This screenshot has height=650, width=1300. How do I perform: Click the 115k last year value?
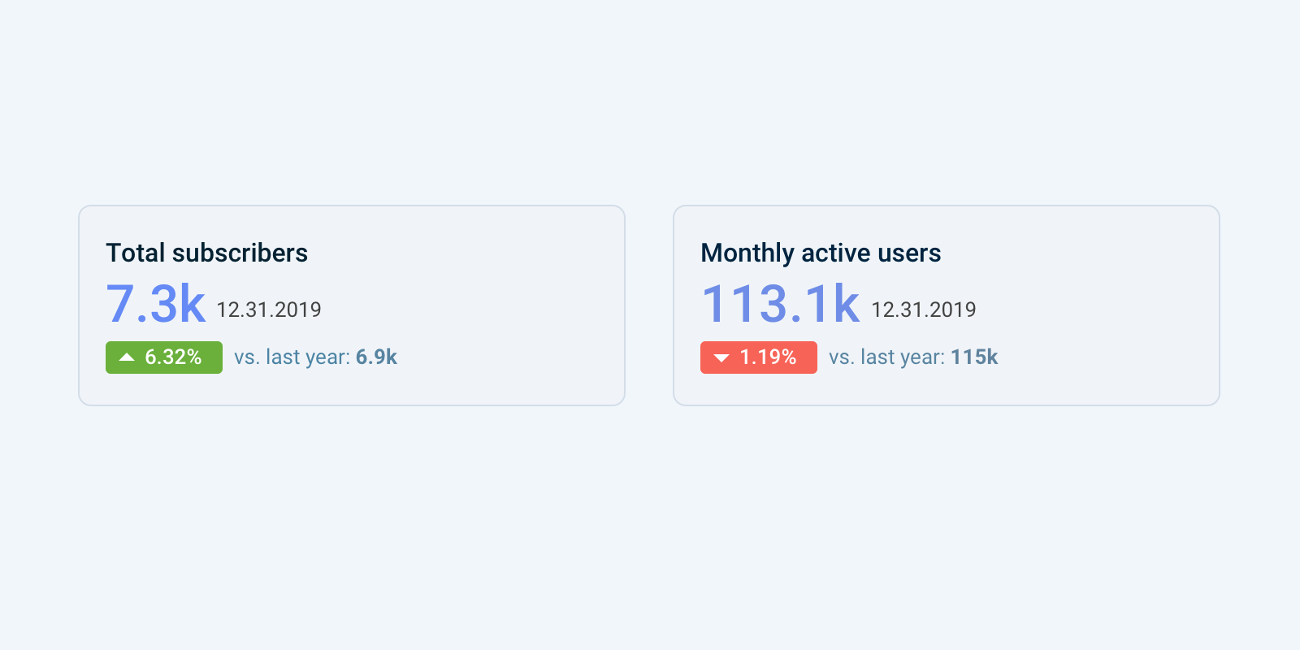click(x=974, y=356)
